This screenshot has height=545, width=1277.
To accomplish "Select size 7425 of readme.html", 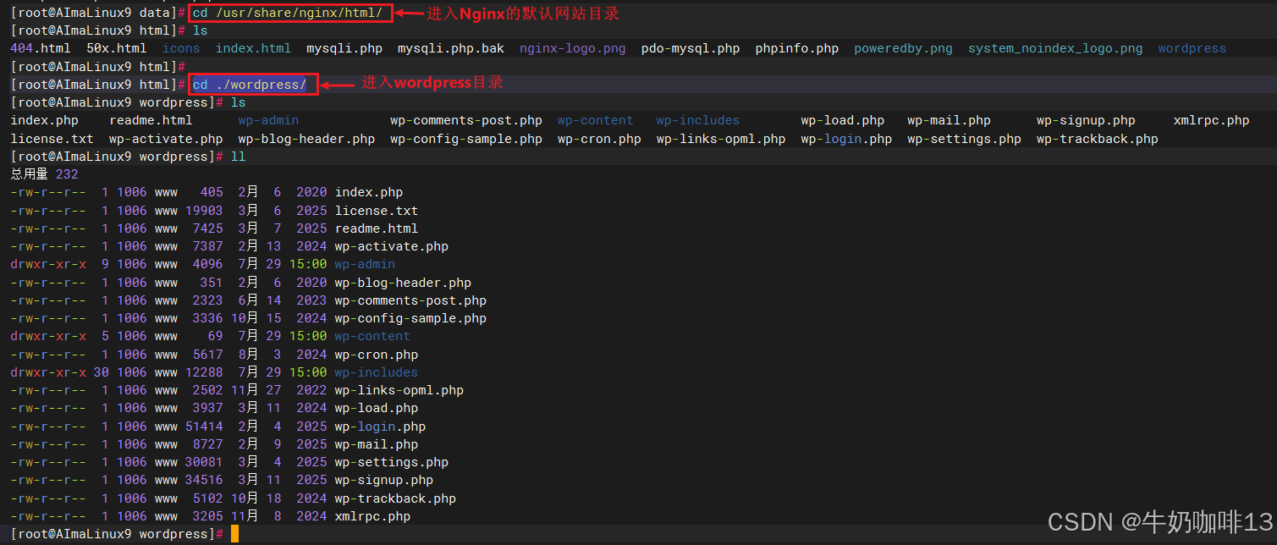I will coord(207,228).
